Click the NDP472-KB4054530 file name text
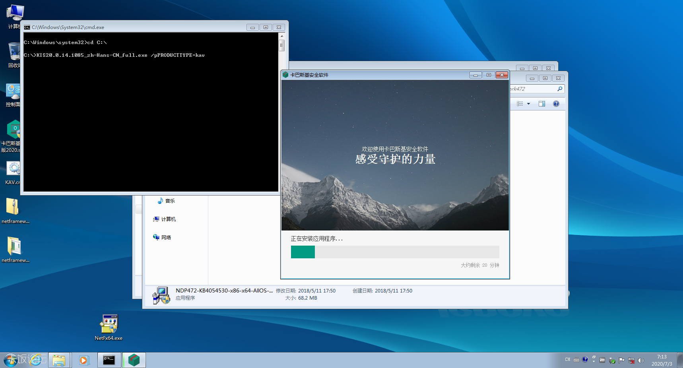The image size is (683, 368). point(224,291)
